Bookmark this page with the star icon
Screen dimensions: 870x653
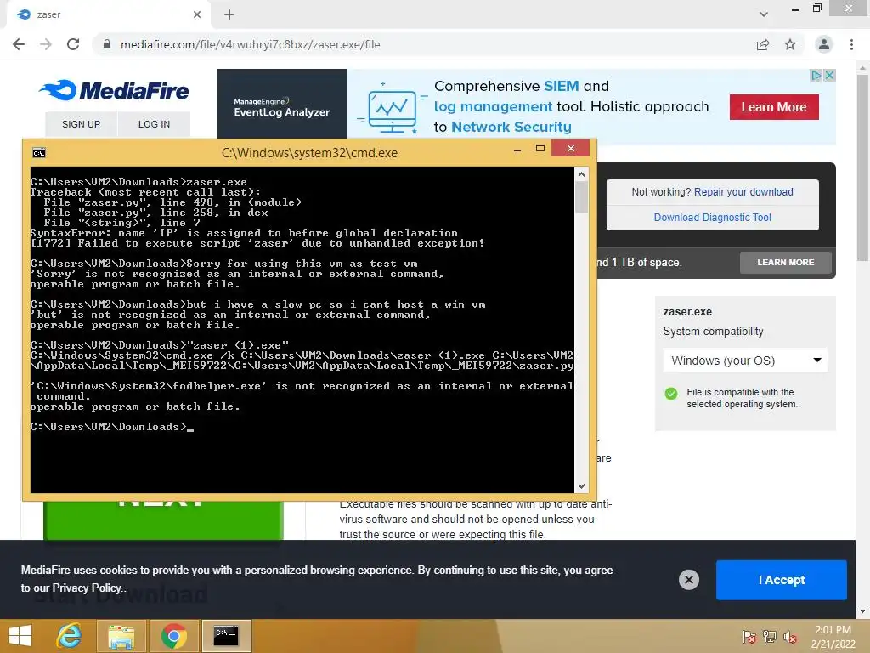(790, 44)
